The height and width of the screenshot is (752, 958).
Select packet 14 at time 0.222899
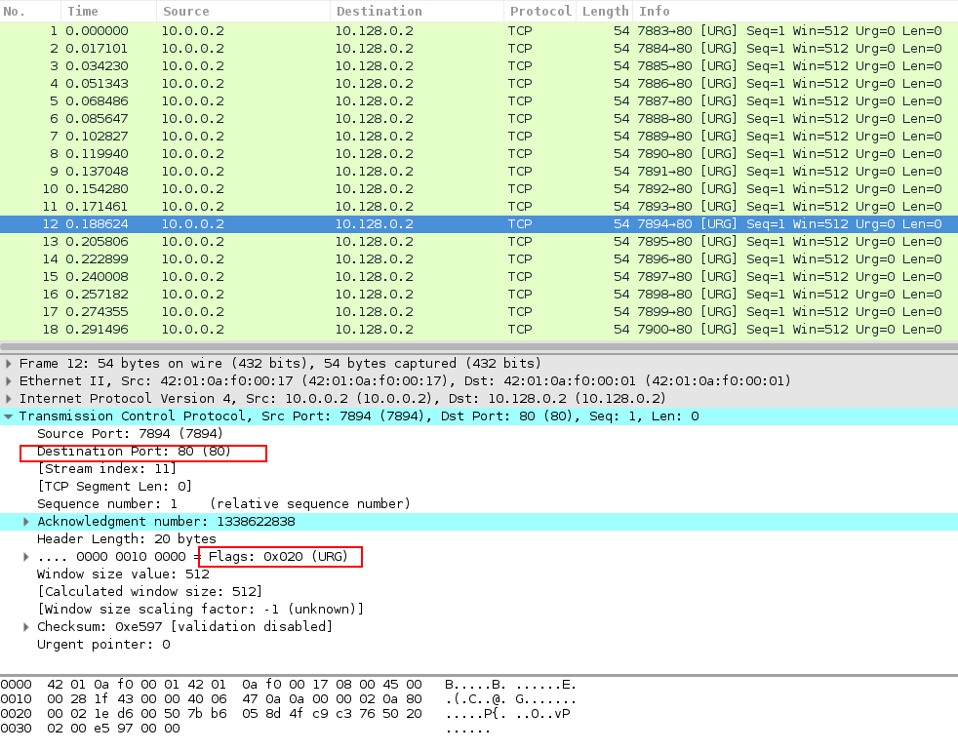pyautogui.click(x=479, y=259)
